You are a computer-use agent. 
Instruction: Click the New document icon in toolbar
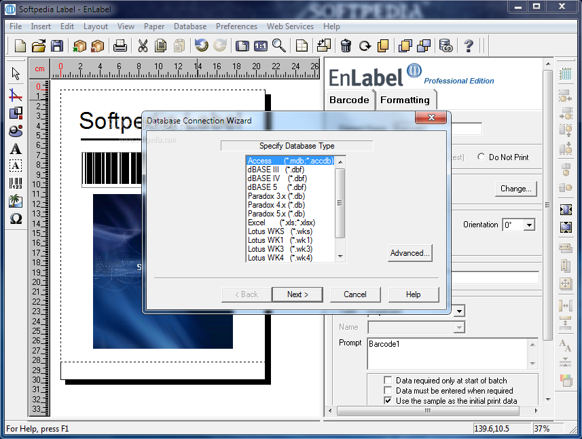(20, 45)
